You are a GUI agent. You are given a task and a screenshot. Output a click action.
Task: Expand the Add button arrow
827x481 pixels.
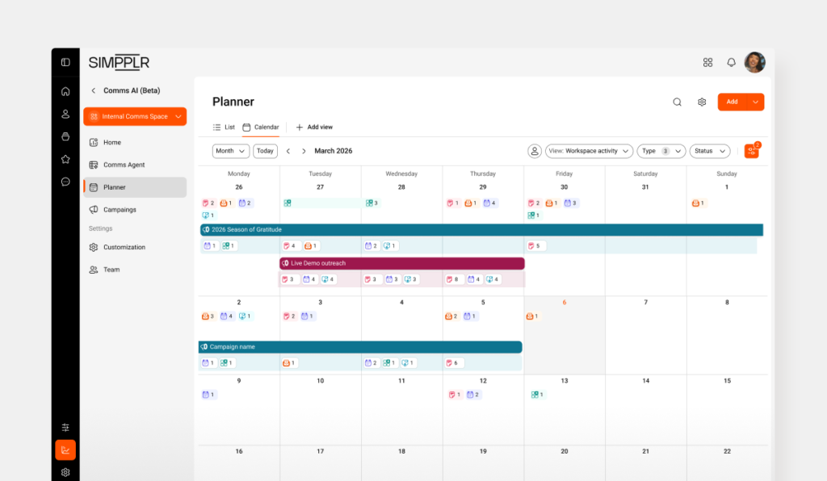[x=755, y=102]
